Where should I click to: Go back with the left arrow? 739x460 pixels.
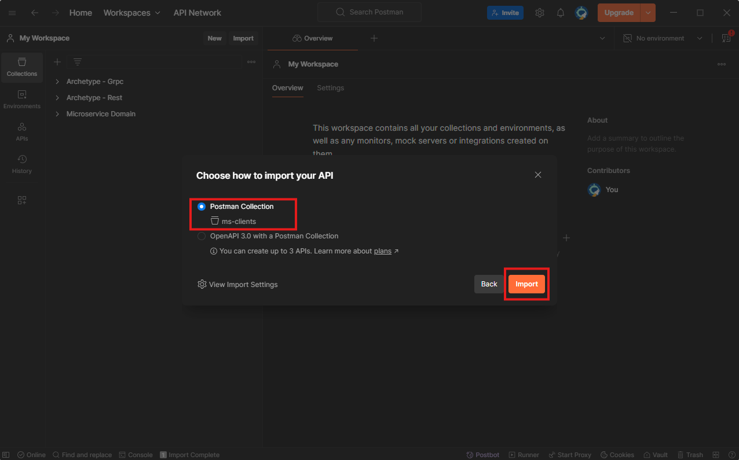pos(35,13)
